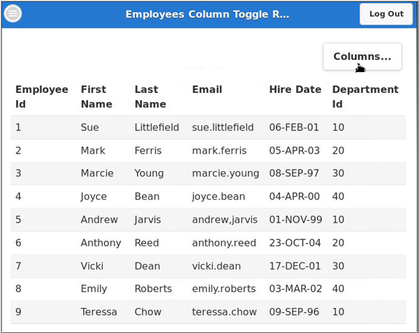Click the Department Id column header
Viewport: 419px width, 333px height.
pyautogui.click(x=365, y=96)
